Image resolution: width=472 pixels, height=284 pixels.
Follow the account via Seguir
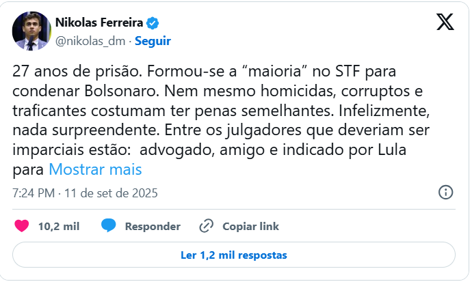point(153,41)
